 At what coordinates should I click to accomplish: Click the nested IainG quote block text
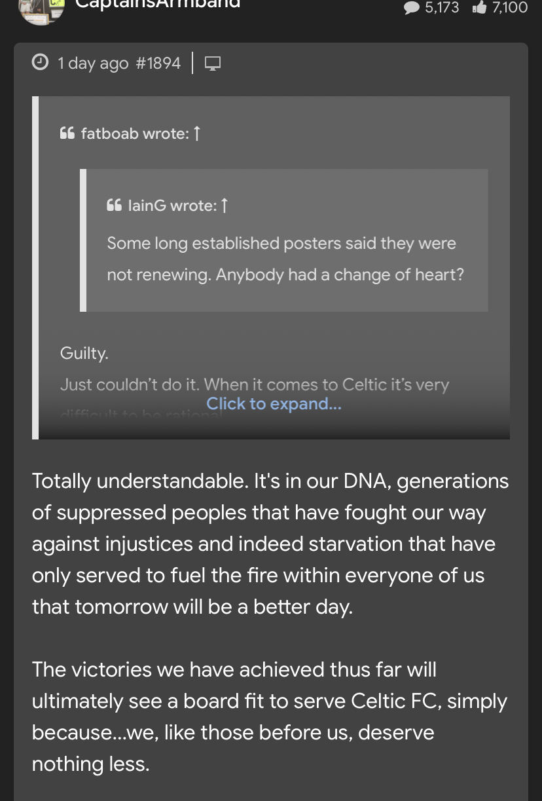click(285, 259)
